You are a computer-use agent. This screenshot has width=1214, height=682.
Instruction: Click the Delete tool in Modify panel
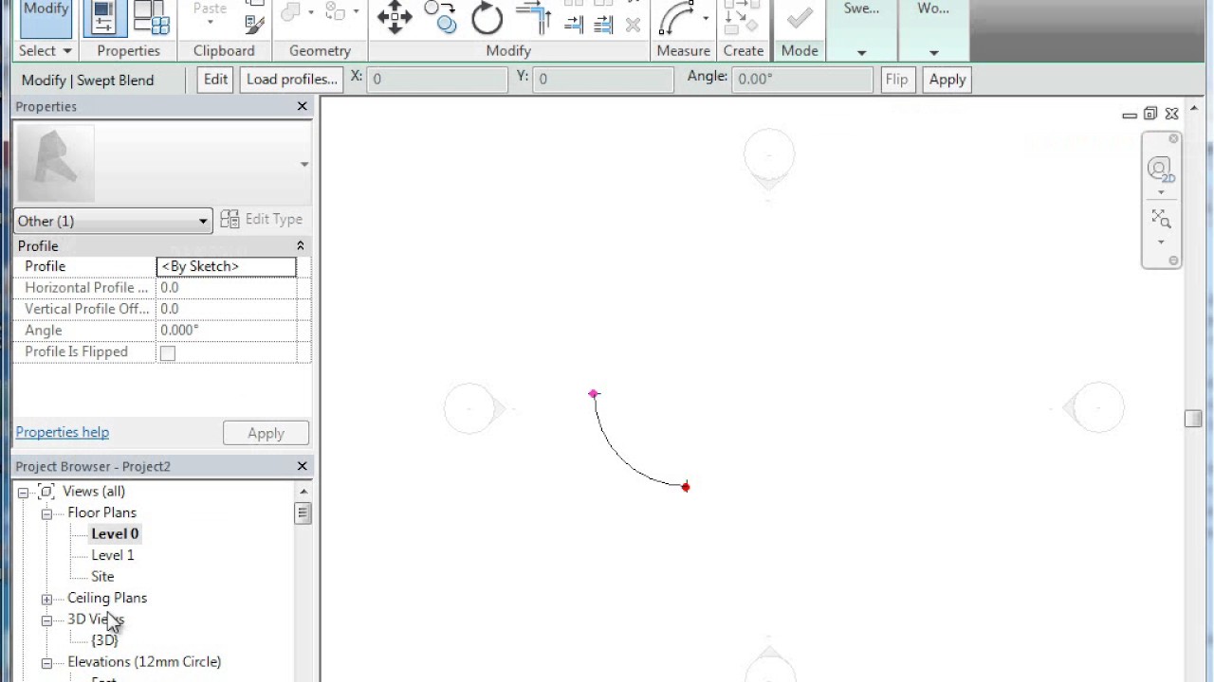point(633,26)
